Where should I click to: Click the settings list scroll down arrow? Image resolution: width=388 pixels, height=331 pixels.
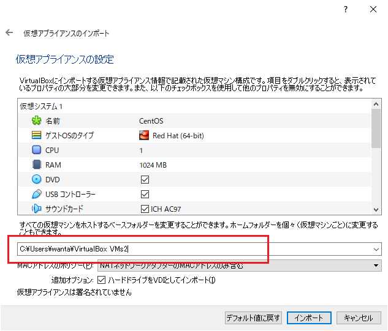(x=376, y=210)
